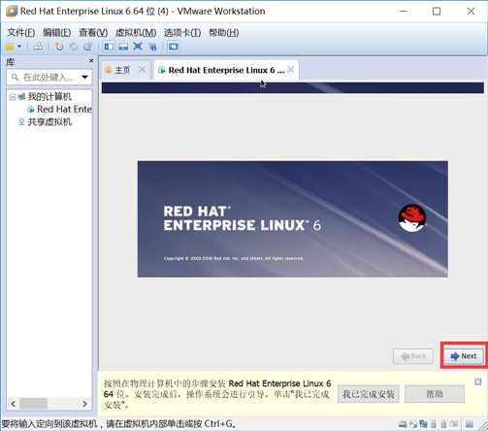
Task: Click the revert to snapshot toolbar icon
Action: (74, 47)
